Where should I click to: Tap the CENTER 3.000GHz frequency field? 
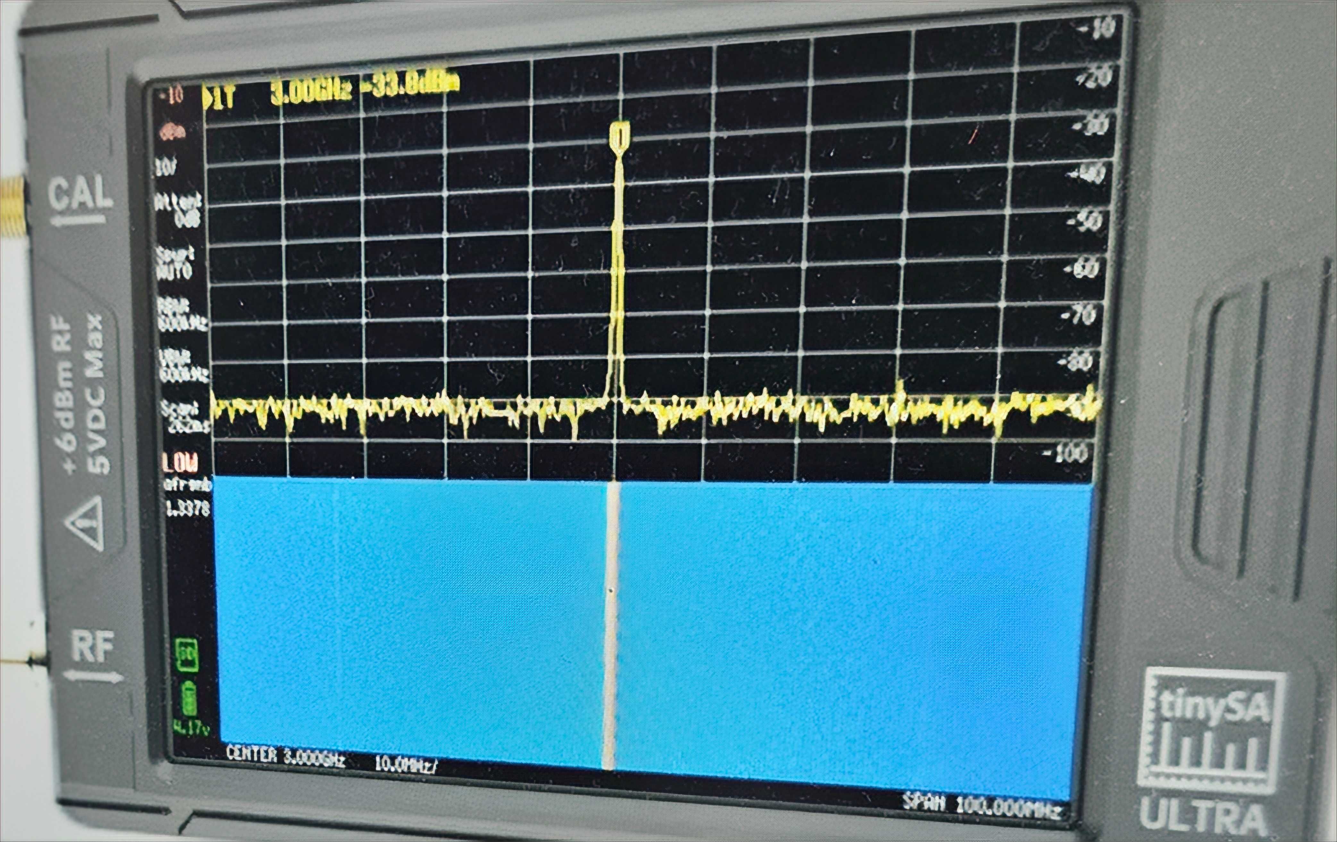pyautogui.click(x=285, y=758)
